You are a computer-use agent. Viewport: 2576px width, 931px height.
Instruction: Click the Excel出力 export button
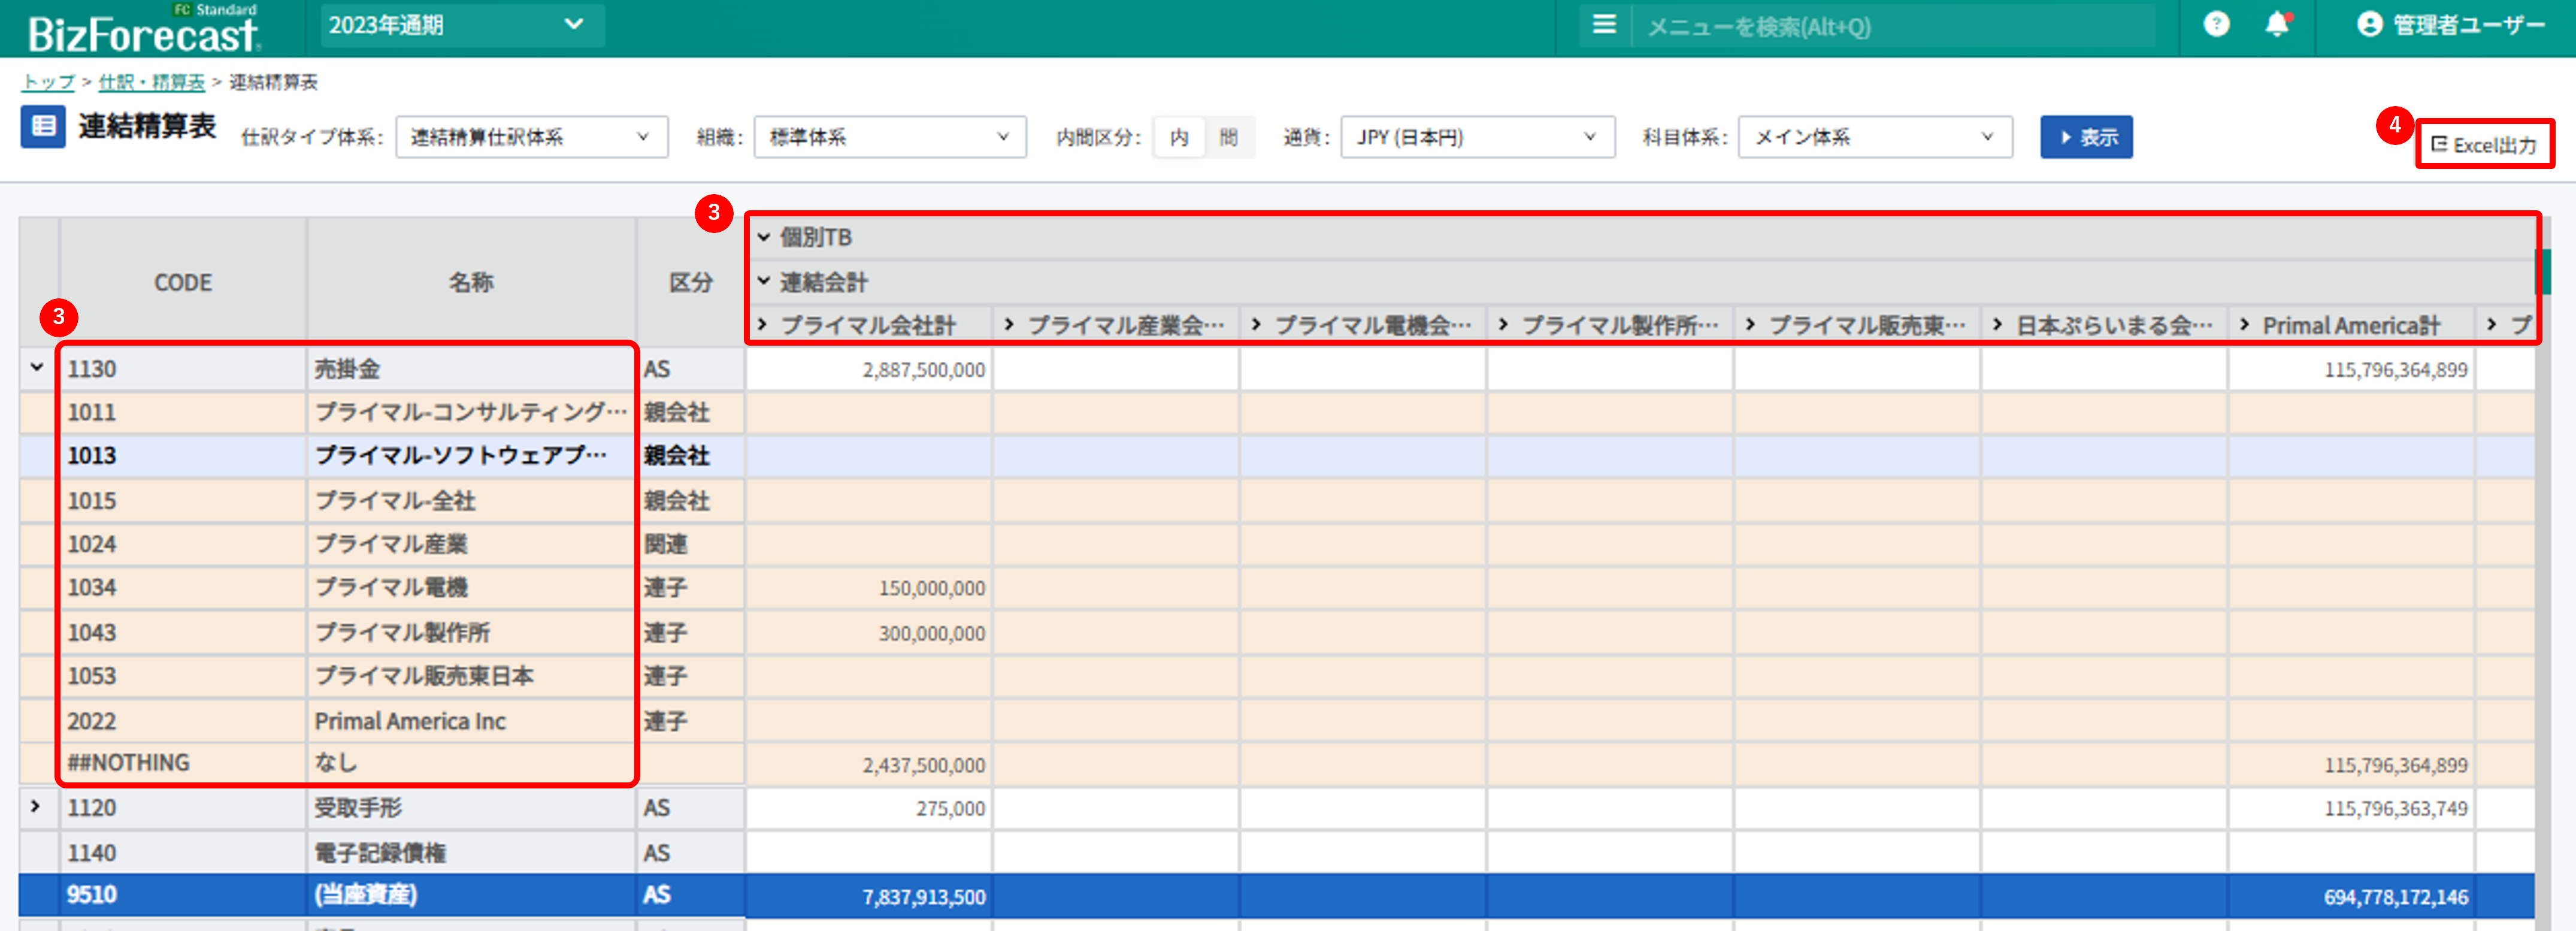pyautogui.click(x=2484, y=145)
